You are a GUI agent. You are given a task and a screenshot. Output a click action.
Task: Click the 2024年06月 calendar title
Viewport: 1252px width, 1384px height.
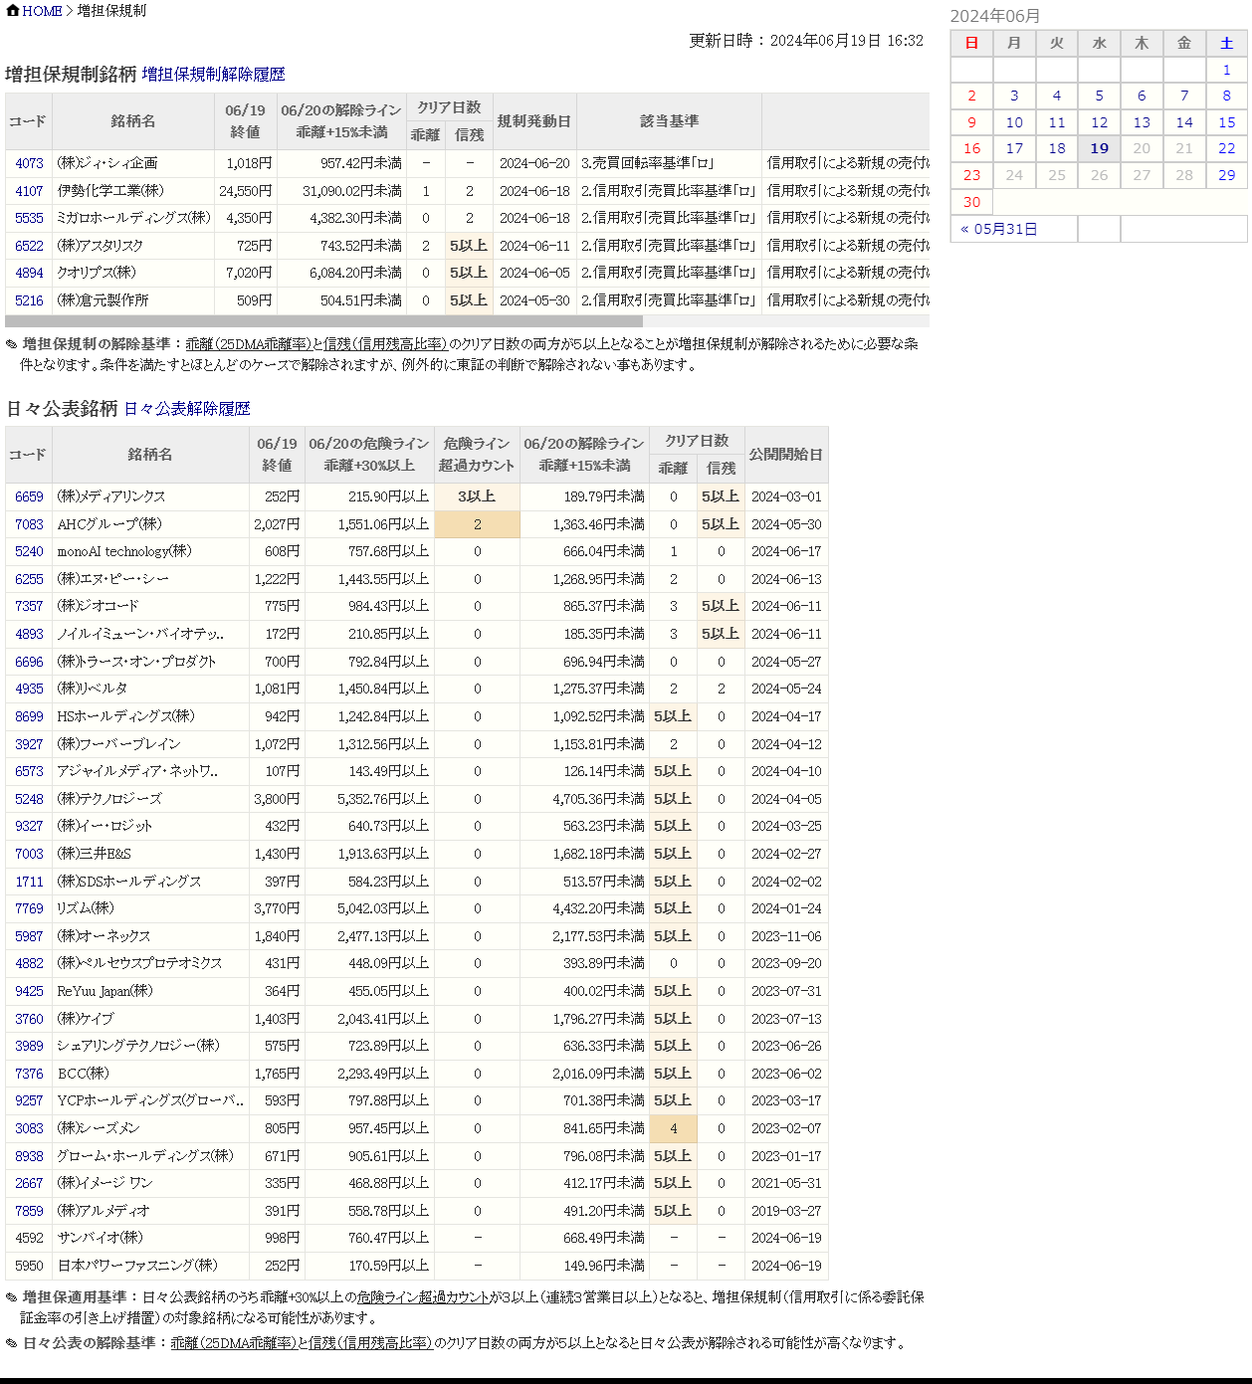click(995, 16)
